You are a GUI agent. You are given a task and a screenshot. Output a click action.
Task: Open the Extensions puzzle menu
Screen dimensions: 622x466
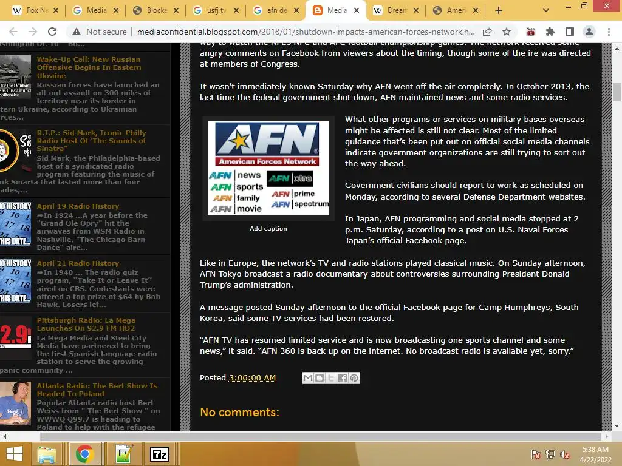click(x=550, y=32)
